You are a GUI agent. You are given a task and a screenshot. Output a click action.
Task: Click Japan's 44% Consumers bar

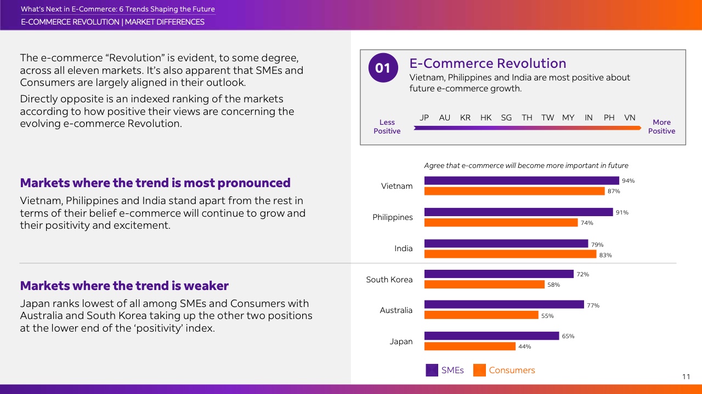(469, 346)
